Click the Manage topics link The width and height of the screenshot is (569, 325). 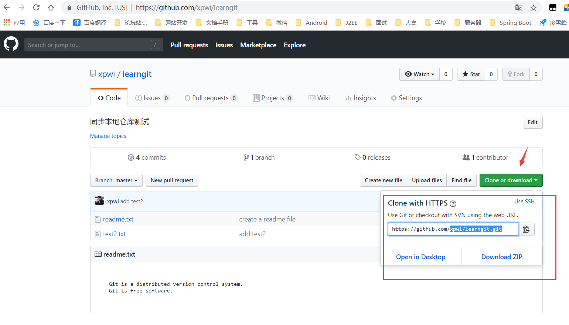click(x=108, y=136)
